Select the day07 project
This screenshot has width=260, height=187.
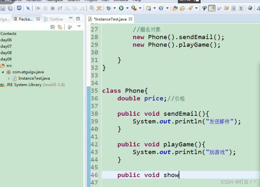pos(6,47)
